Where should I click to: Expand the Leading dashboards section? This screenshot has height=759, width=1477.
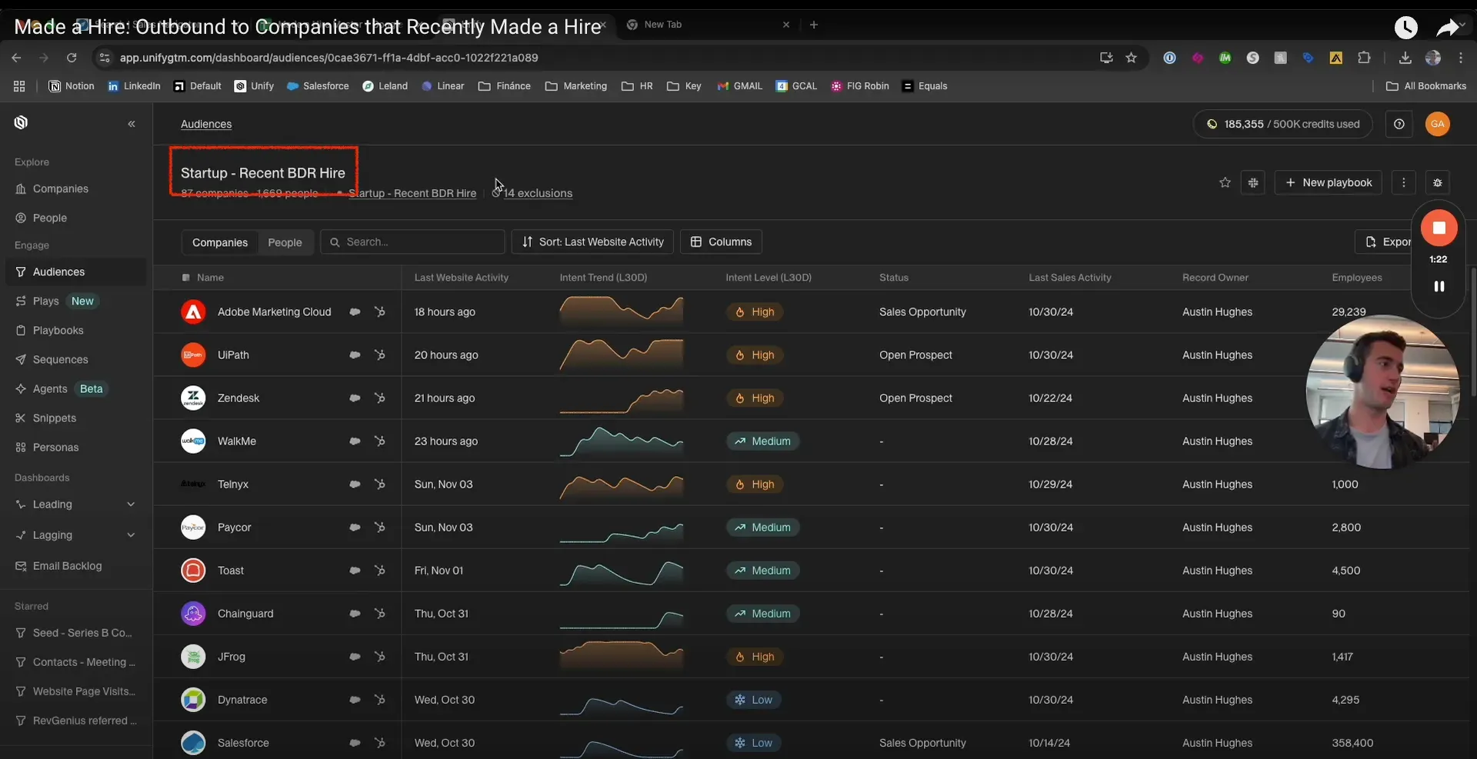[x=131, y=504]
